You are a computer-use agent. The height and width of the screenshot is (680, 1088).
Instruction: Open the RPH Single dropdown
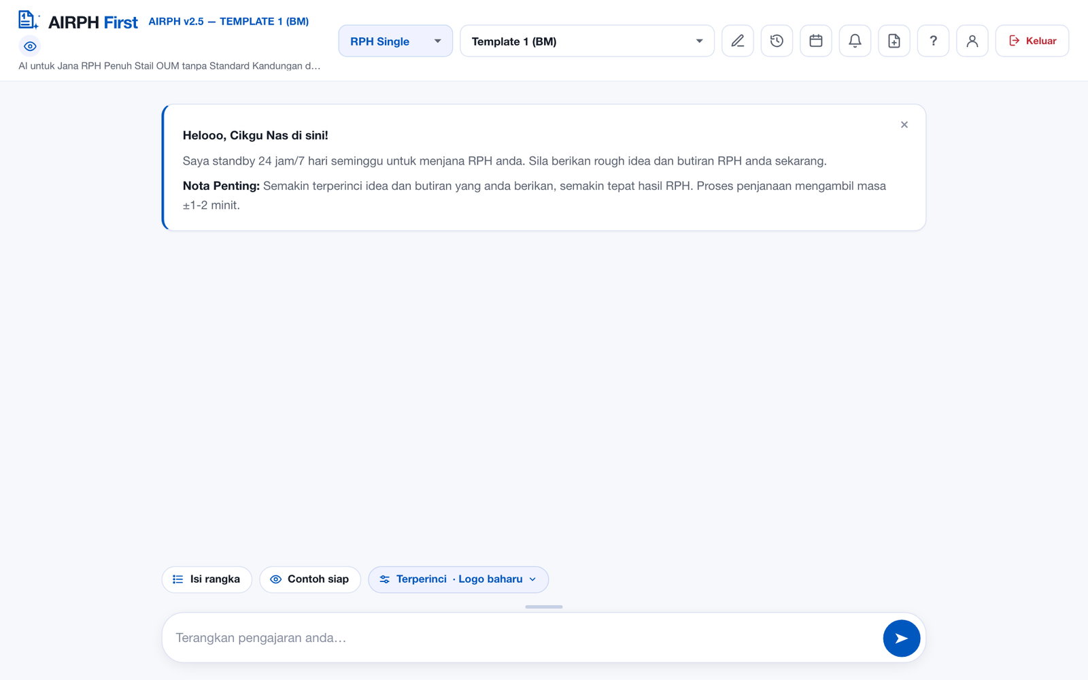pos(396,41)
